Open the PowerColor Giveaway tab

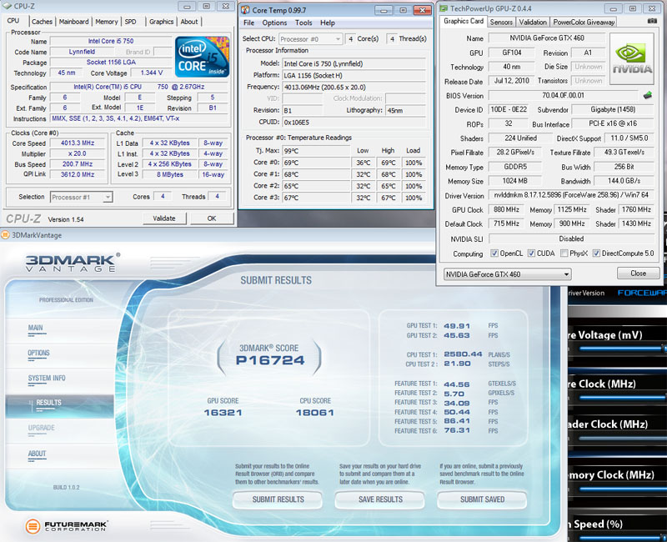coord(584,22)
